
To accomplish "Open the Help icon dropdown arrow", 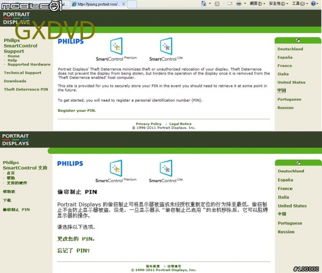I will point(318,4).
